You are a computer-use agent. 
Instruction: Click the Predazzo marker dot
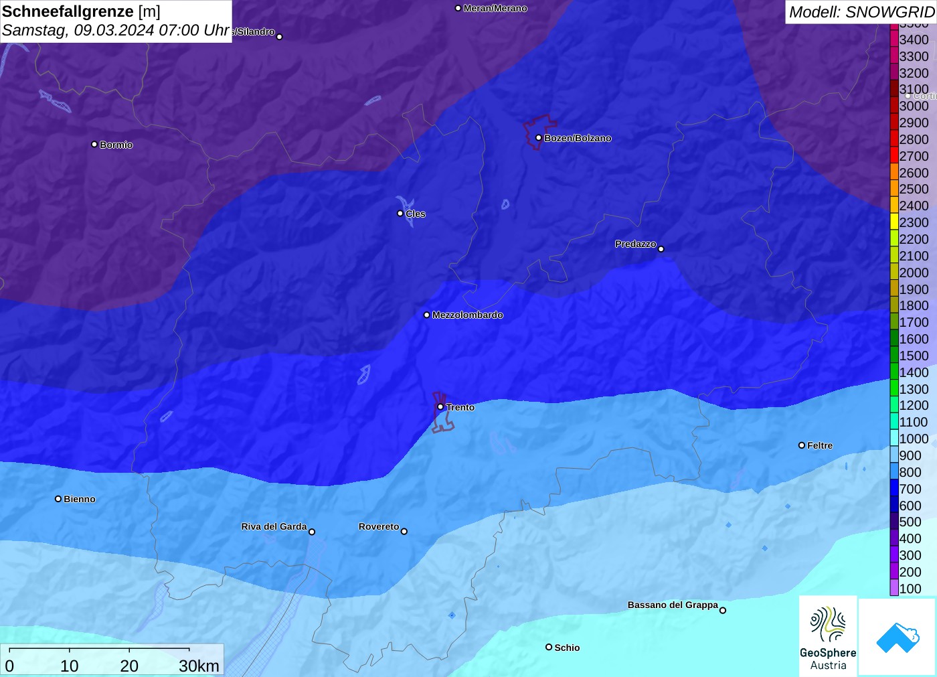(661, 249)
